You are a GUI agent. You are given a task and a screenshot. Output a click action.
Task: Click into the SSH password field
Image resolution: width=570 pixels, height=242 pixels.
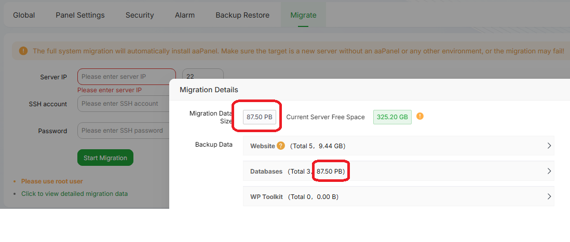[x=124, y=131]
